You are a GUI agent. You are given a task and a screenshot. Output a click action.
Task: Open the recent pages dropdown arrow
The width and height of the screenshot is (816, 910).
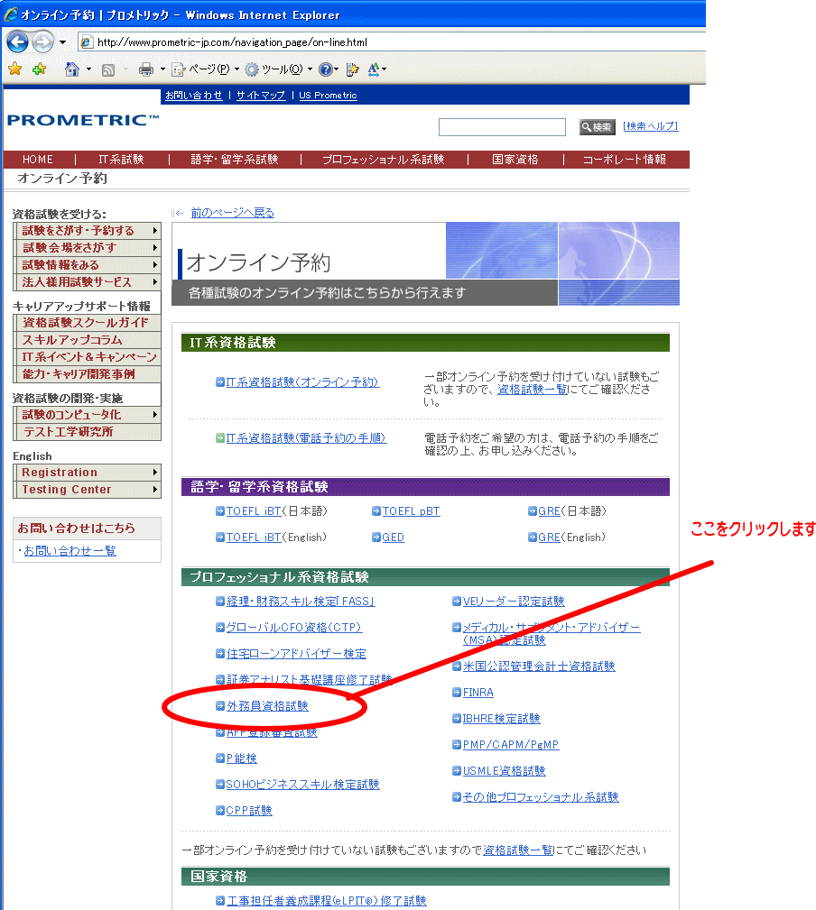62,42
